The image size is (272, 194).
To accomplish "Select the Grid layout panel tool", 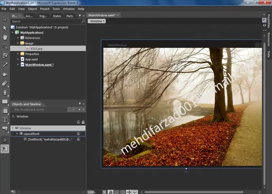I will coord(5,111).
